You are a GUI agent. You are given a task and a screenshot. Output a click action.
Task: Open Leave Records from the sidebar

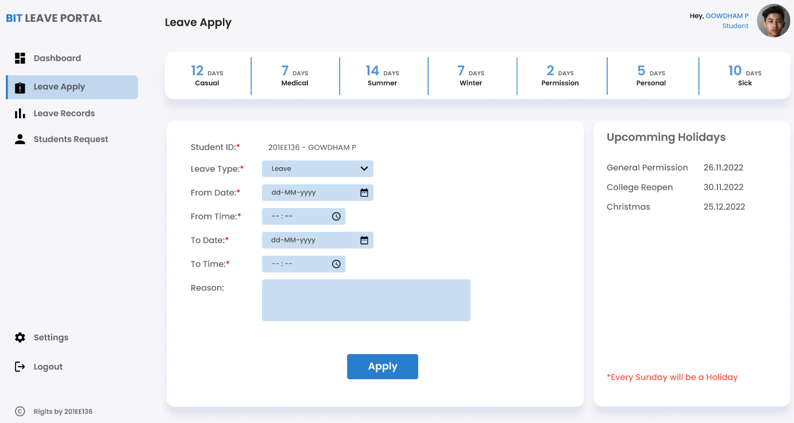point(64,113)
